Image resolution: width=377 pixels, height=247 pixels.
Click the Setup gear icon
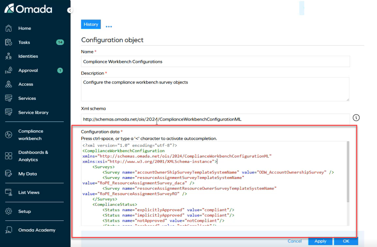click(9, 211)
